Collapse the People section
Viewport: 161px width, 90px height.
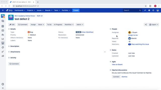coord(110,29)
